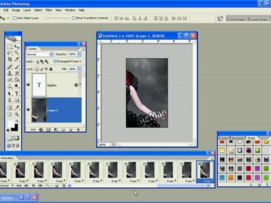
Task: Select the Horizontal Type tool
Action: click(x=17, y=94)
